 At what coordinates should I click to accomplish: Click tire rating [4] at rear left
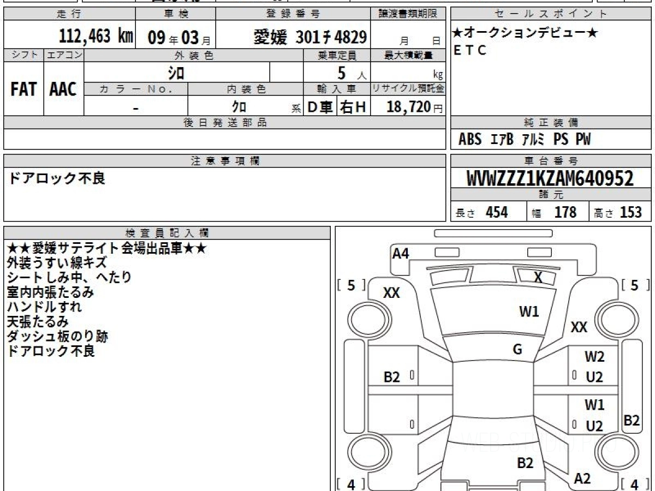pos(351,483)
